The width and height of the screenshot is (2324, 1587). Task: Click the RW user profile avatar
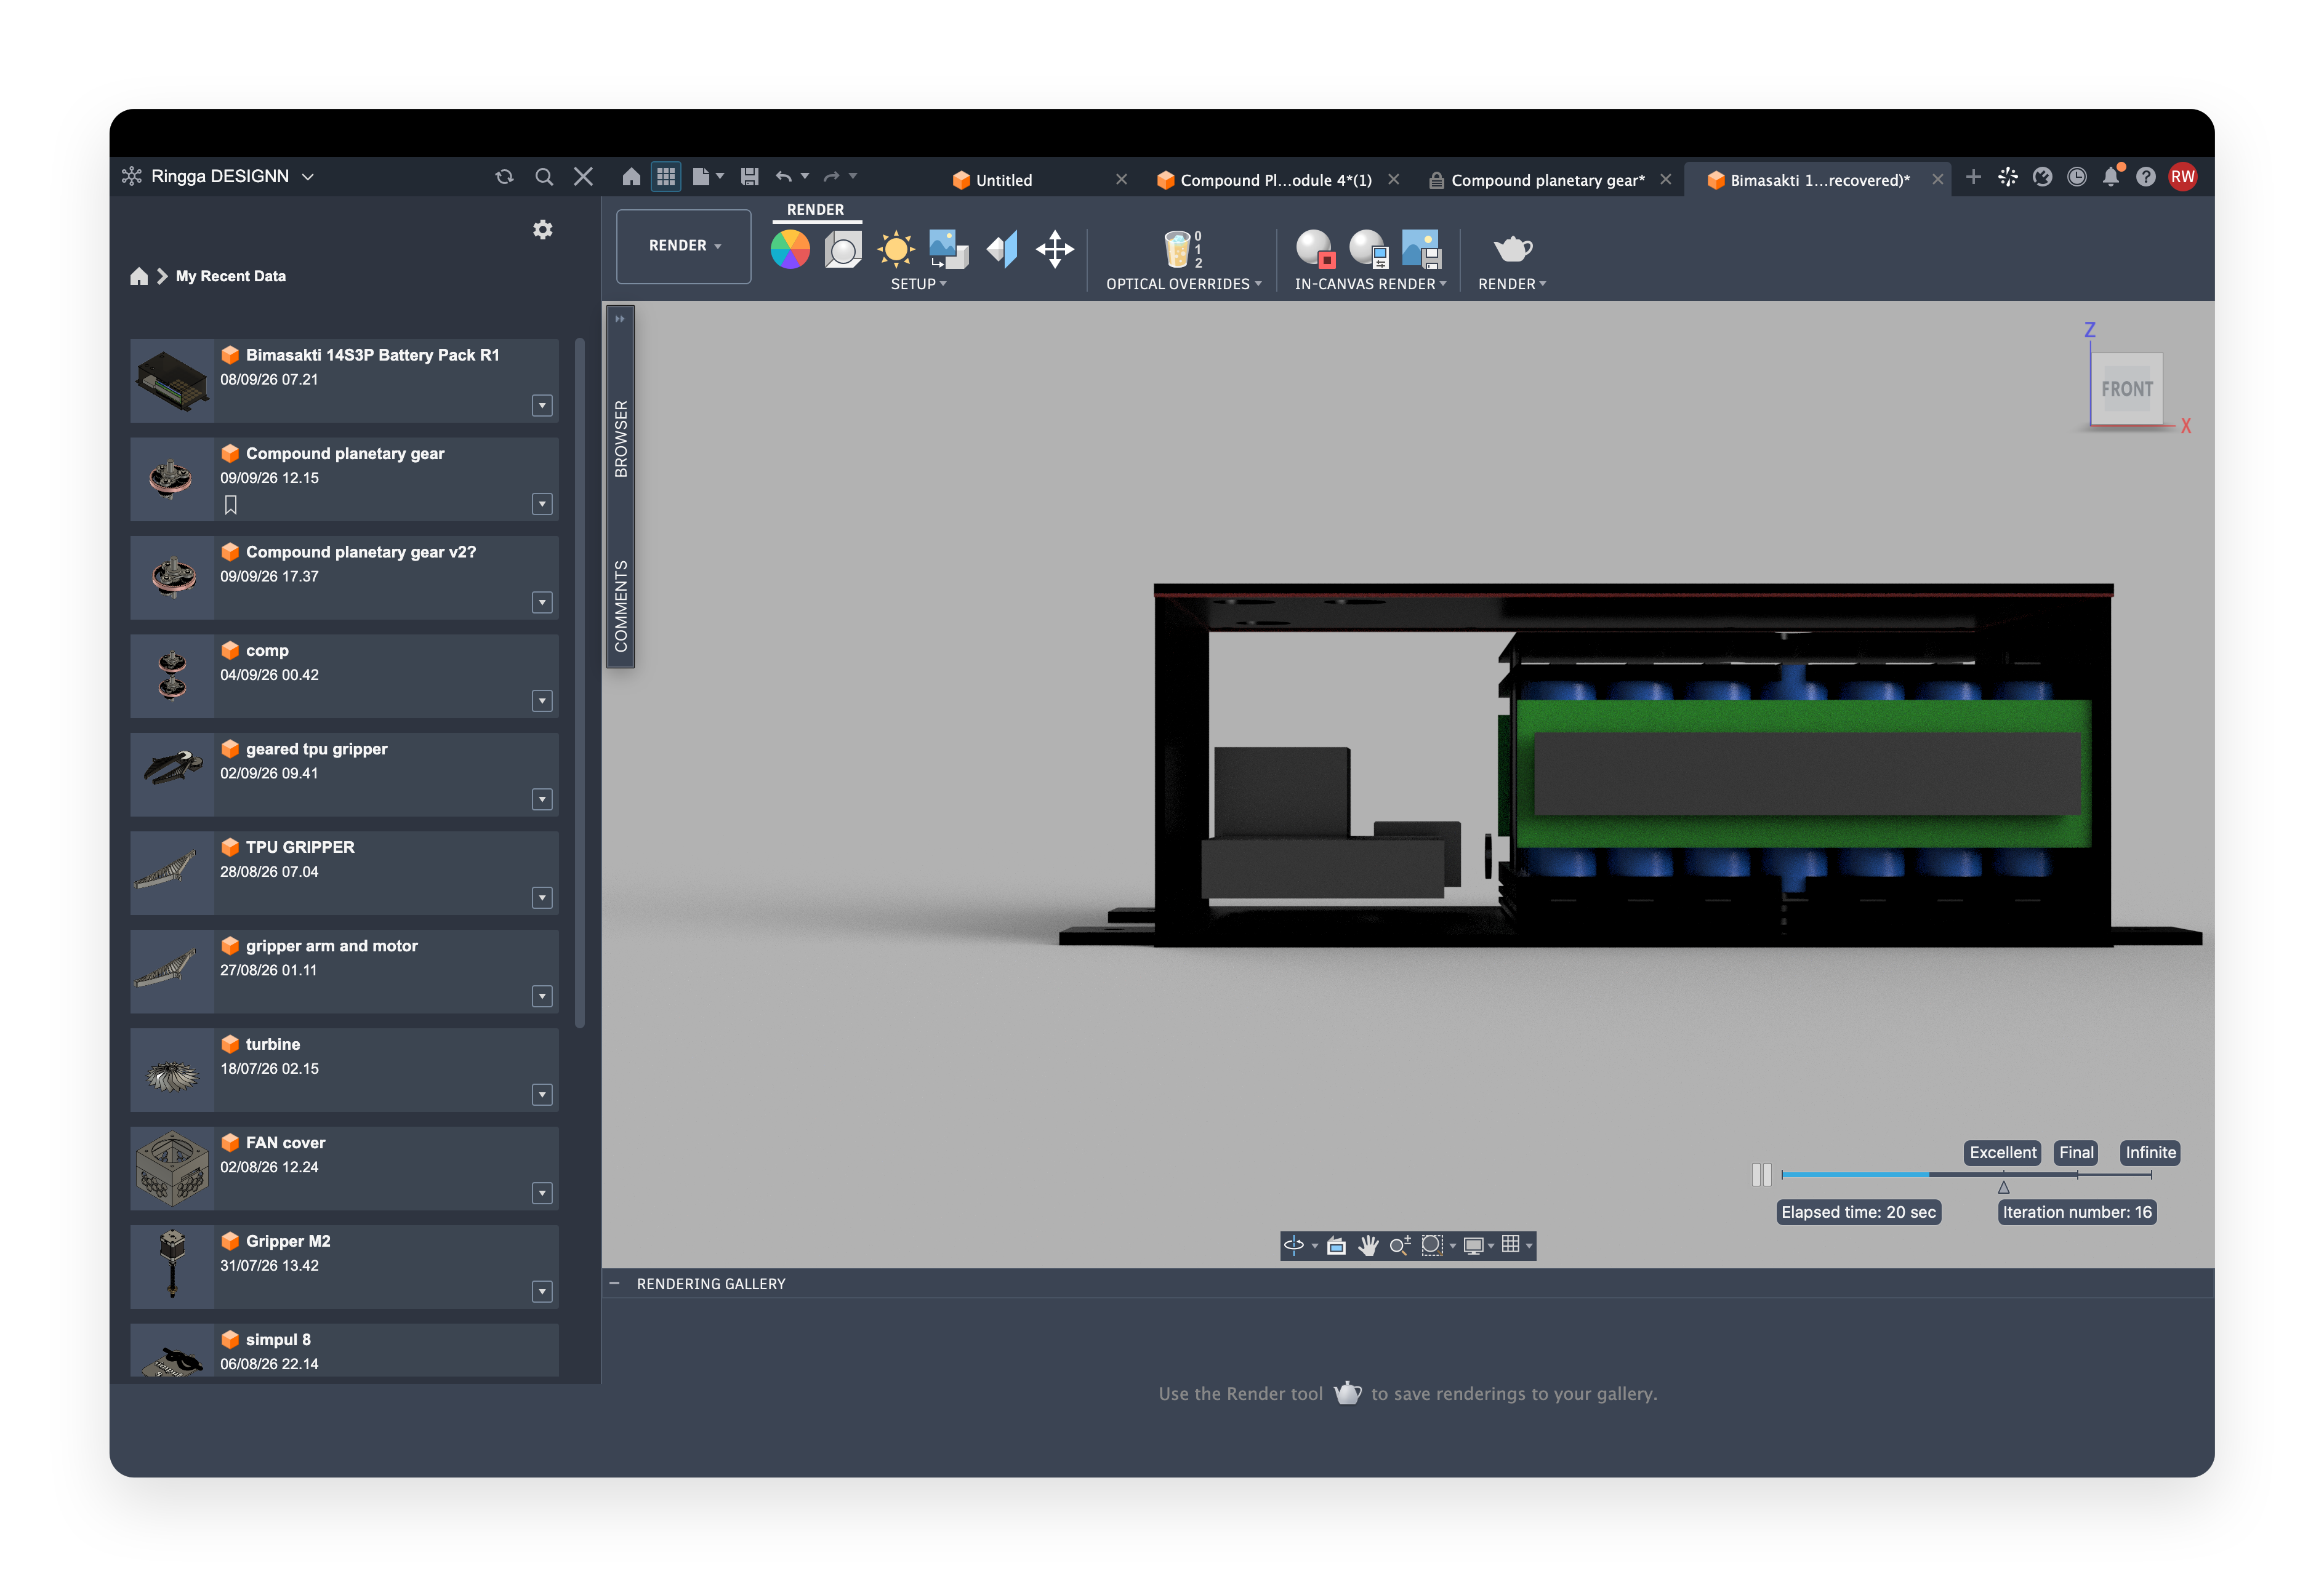pos(2182,177)
